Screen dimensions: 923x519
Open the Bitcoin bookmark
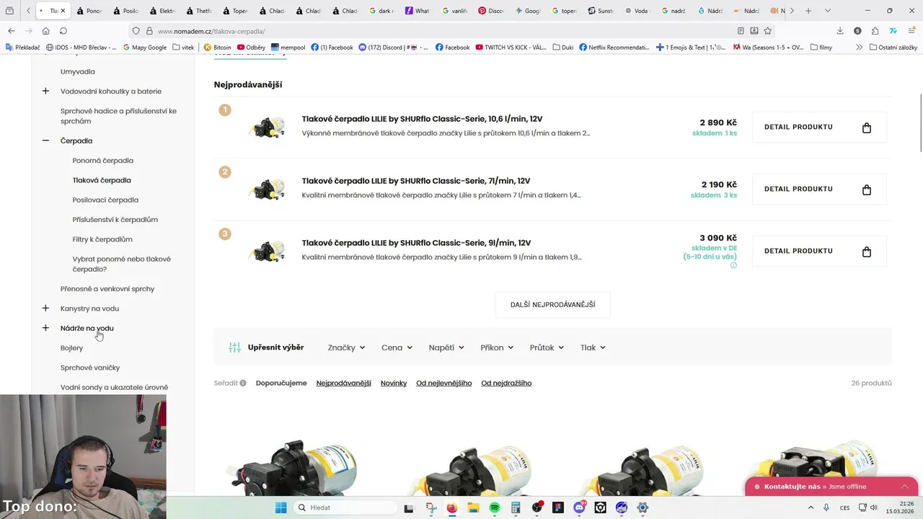click(x=217, y=48)
